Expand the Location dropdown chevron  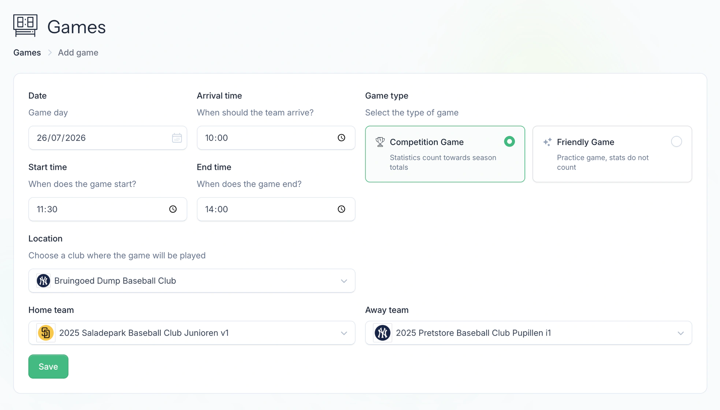[x=344, y=281]
